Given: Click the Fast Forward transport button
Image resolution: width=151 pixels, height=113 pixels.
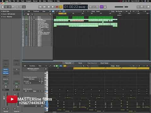Looking at the screenshot, I should click(44, 7).
